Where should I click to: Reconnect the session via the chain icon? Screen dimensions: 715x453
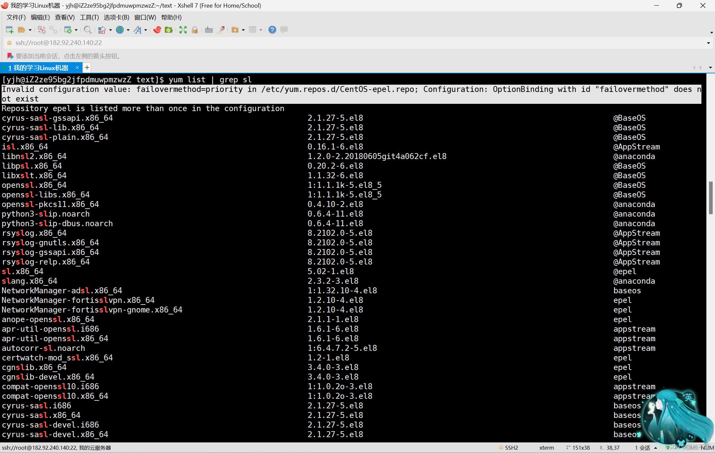point(53,30)
